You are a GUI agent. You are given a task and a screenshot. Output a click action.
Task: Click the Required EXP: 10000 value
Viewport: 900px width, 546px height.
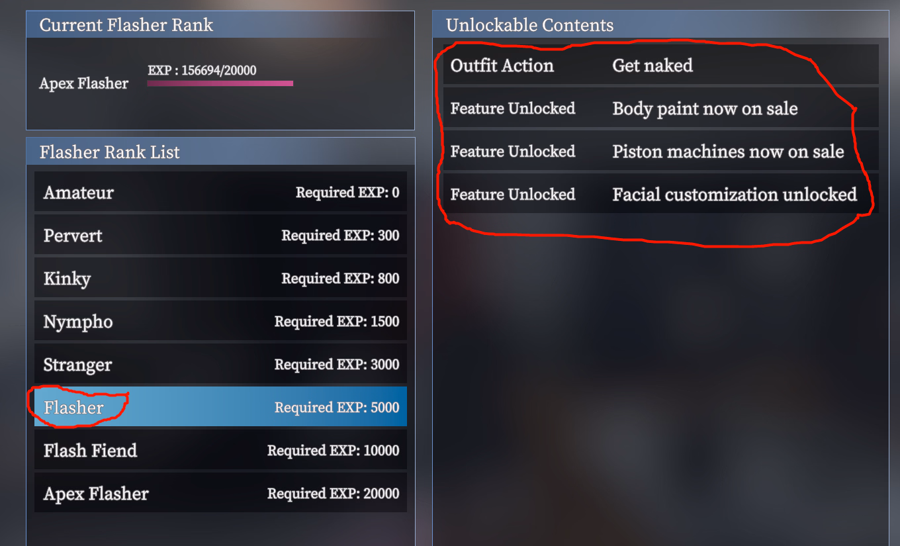point(333,451)
